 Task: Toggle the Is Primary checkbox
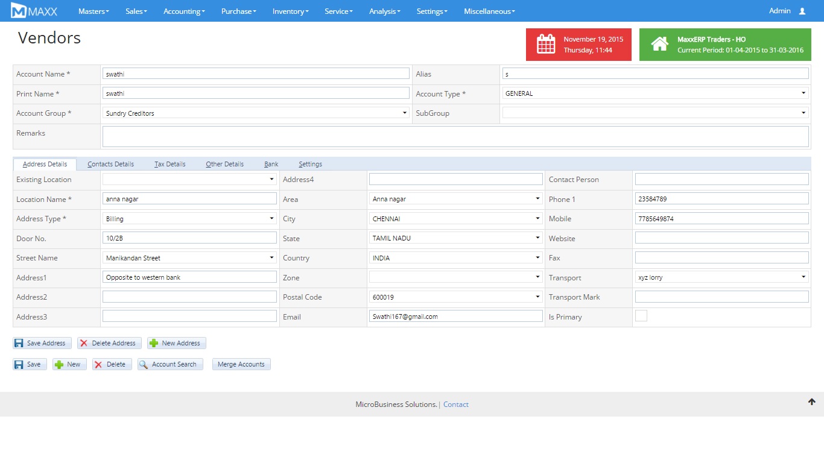click(x=641, y=316)
